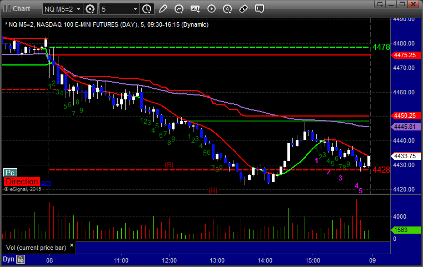Click the 11:00 time axis label
Screen dimensions: 423x267
(121, 260)
